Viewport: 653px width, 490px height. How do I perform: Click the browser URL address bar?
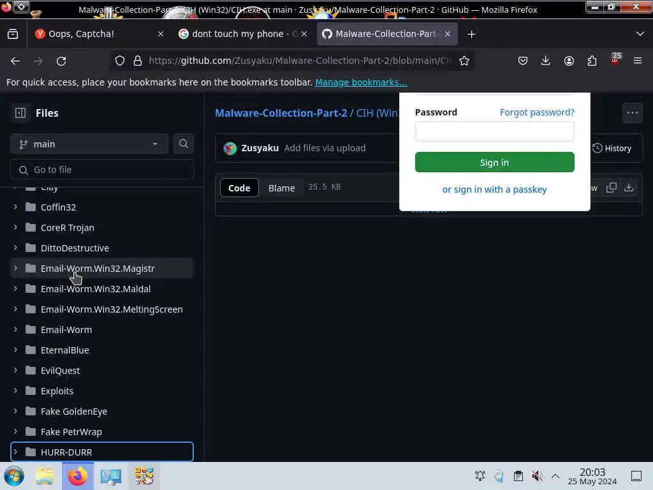click(300, 61)
